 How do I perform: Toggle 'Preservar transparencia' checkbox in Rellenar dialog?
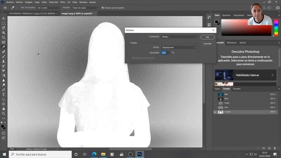coord(130,58)
